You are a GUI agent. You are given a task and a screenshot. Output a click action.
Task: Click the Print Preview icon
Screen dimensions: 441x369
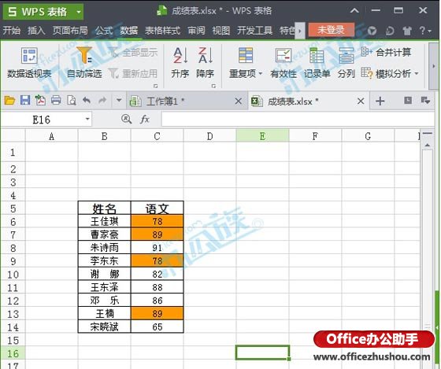coord(72,101)
